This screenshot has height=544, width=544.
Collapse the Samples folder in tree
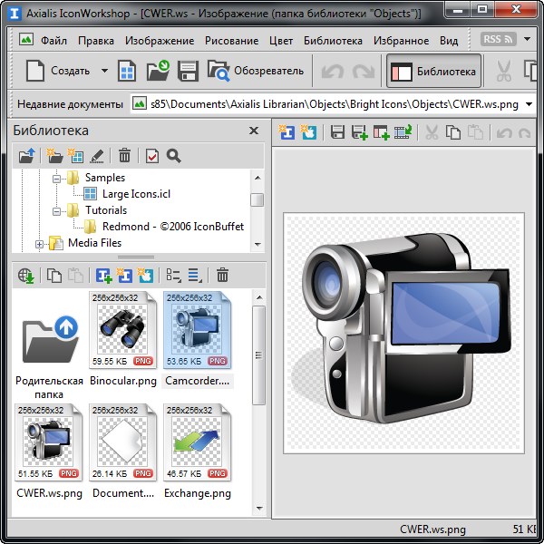point(56,178)
